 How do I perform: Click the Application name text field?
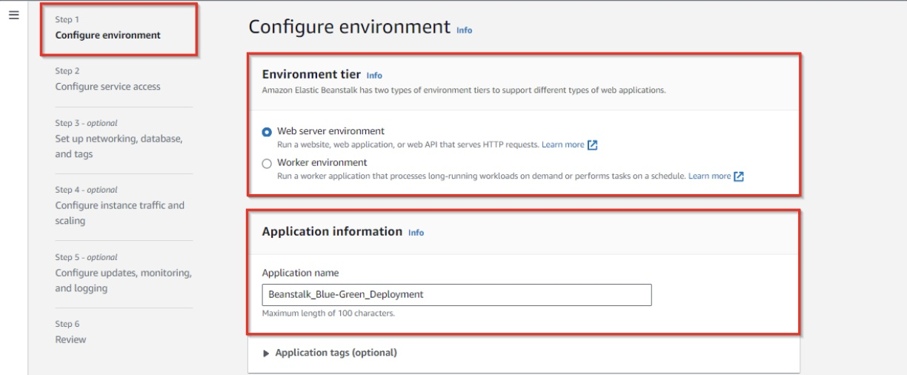[x=456, y=295]
